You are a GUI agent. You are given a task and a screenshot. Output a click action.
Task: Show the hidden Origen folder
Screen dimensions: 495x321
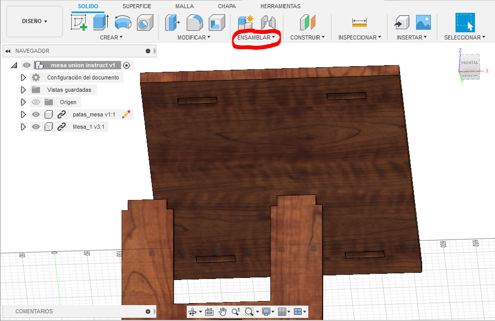tap(36, 102)
